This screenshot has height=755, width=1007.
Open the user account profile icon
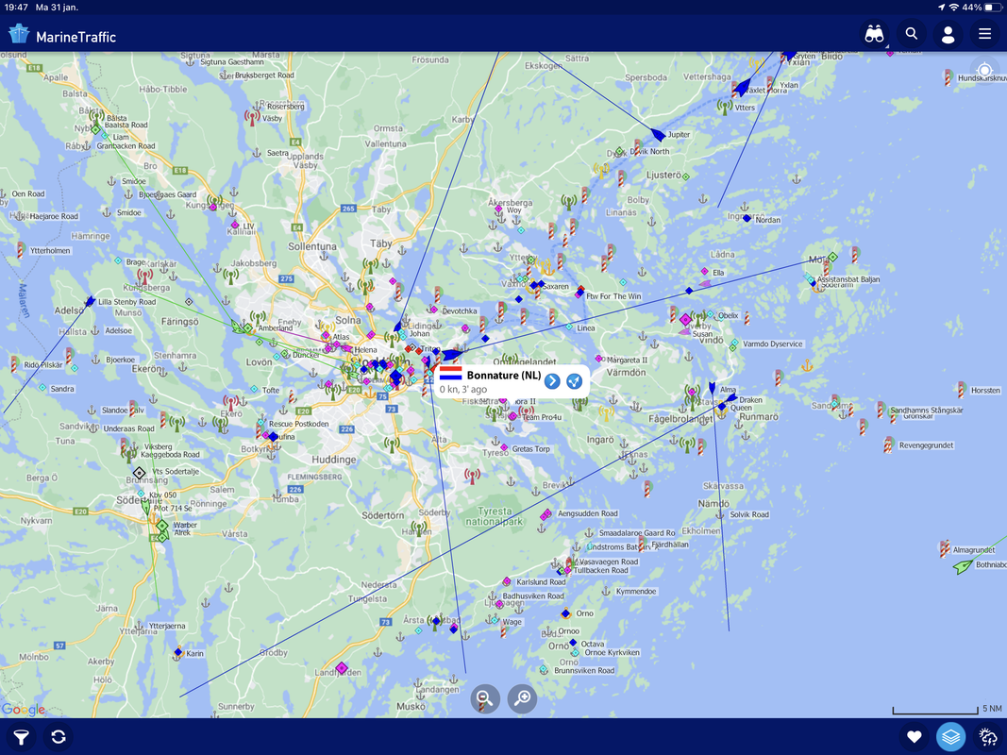click(948, 35)
